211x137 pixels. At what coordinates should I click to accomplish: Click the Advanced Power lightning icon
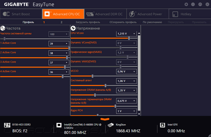[x=132, y=14]
